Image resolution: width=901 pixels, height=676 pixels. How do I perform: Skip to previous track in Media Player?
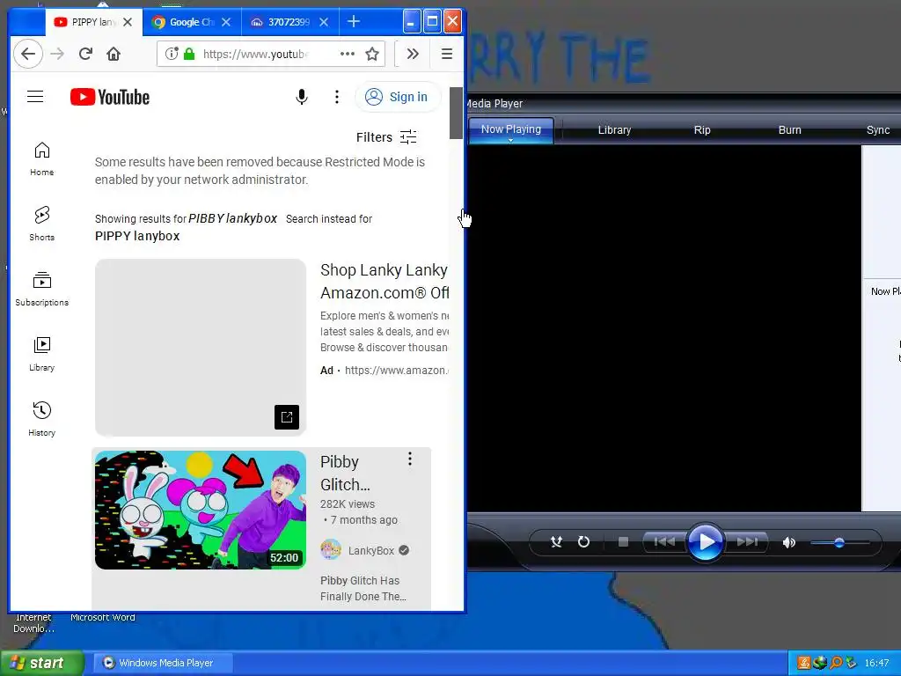pos(664,541)
